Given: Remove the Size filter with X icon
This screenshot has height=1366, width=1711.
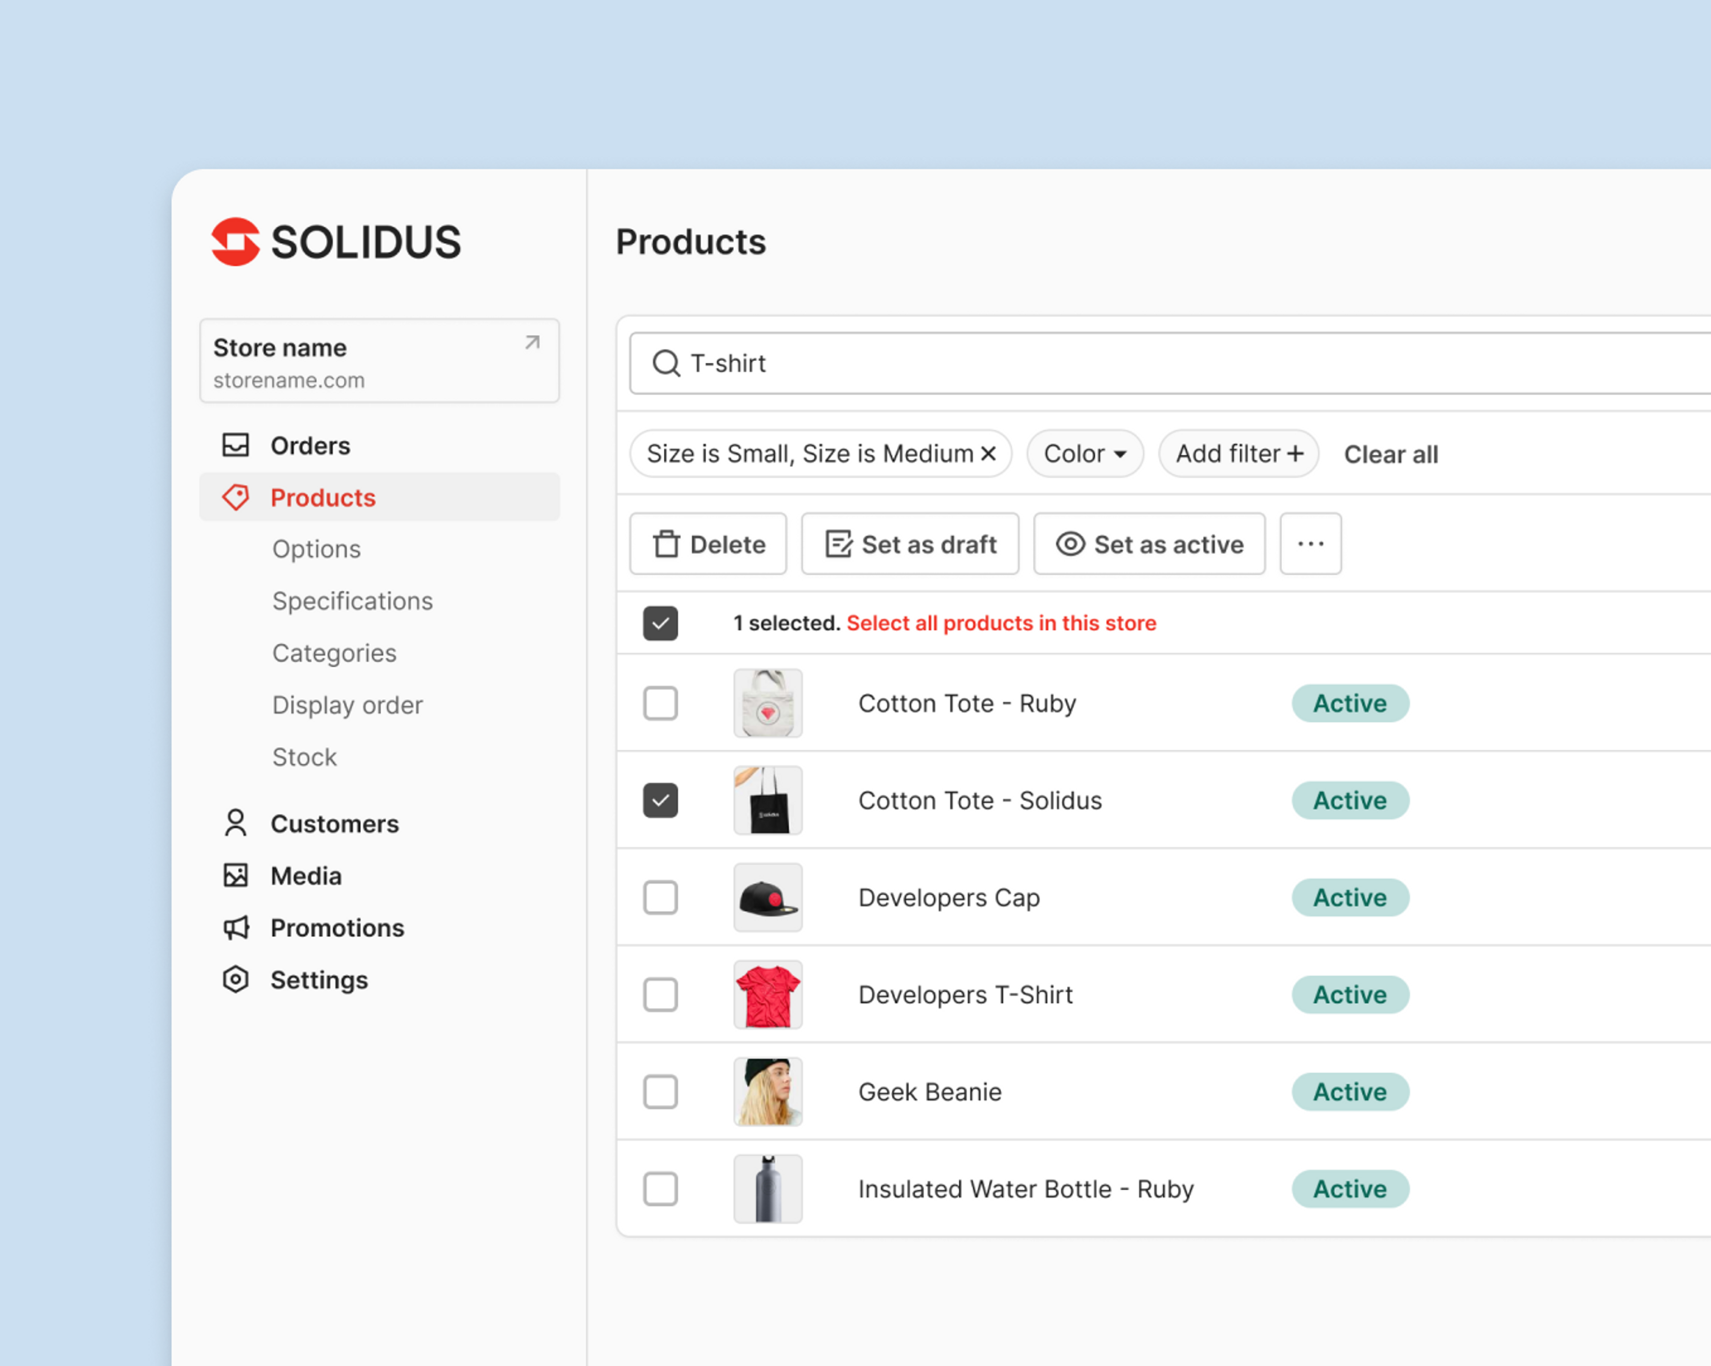Looking at the screenshot, I should coord(988,453).
